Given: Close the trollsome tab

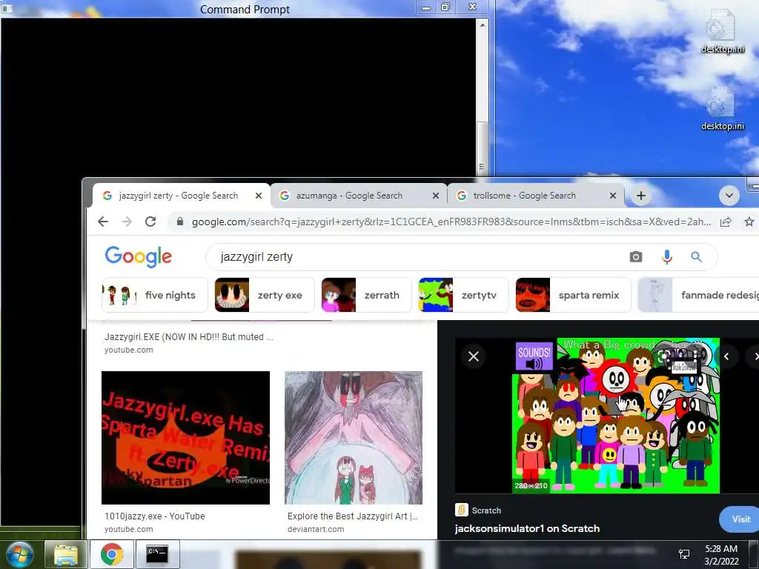Looking at the screenshot, I should (613, 196).
